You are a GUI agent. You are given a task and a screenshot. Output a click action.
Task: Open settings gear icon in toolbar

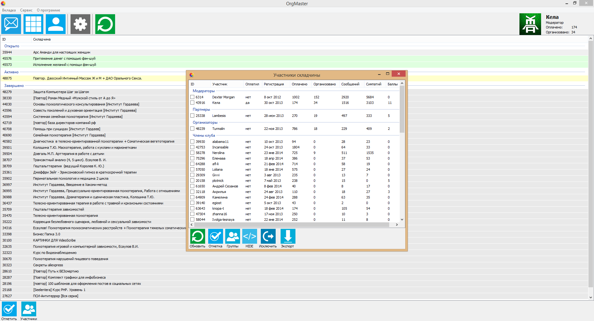80,24
